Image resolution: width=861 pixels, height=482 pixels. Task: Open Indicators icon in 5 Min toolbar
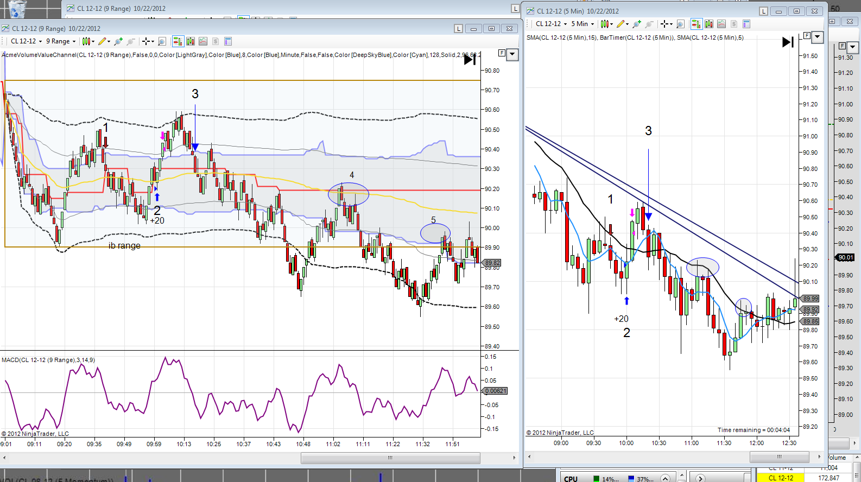click(x=721, y=24)
